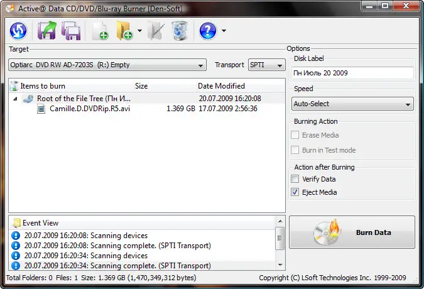Open the Optiarc DVD RW target dropdown
The height and width of the screenshot is (289, 424).
click(x=107, y=65)
